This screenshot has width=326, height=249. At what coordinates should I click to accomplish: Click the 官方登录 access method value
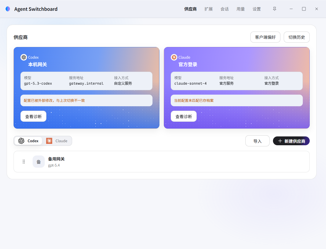click(x=272, y=84)
